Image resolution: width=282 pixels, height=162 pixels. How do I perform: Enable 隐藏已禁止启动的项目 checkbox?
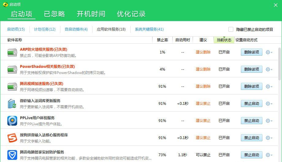click(x=231, y=29)
